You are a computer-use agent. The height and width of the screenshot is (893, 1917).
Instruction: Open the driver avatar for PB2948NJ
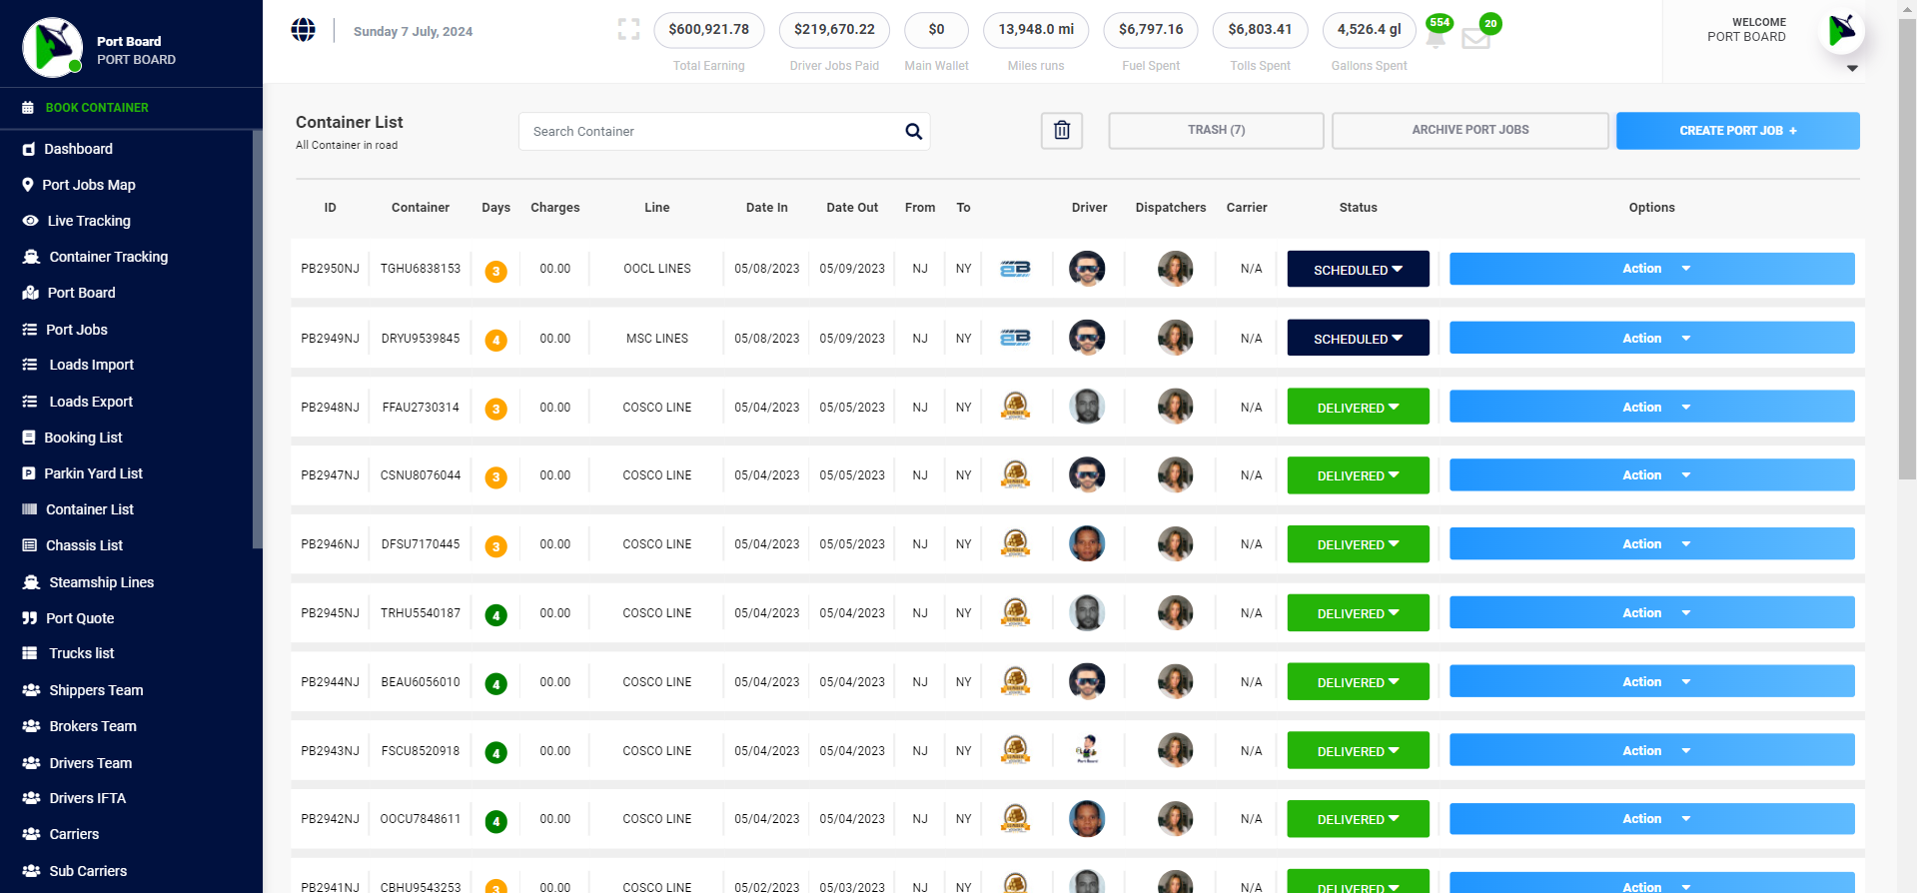point(1087,407)
